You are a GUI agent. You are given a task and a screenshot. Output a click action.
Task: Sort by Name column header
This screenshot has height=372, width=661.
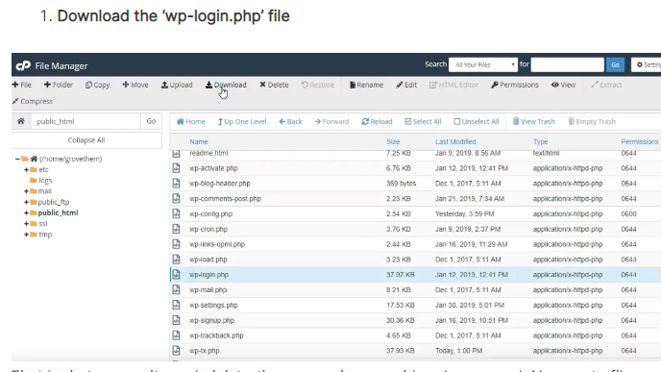pos(199,141)
